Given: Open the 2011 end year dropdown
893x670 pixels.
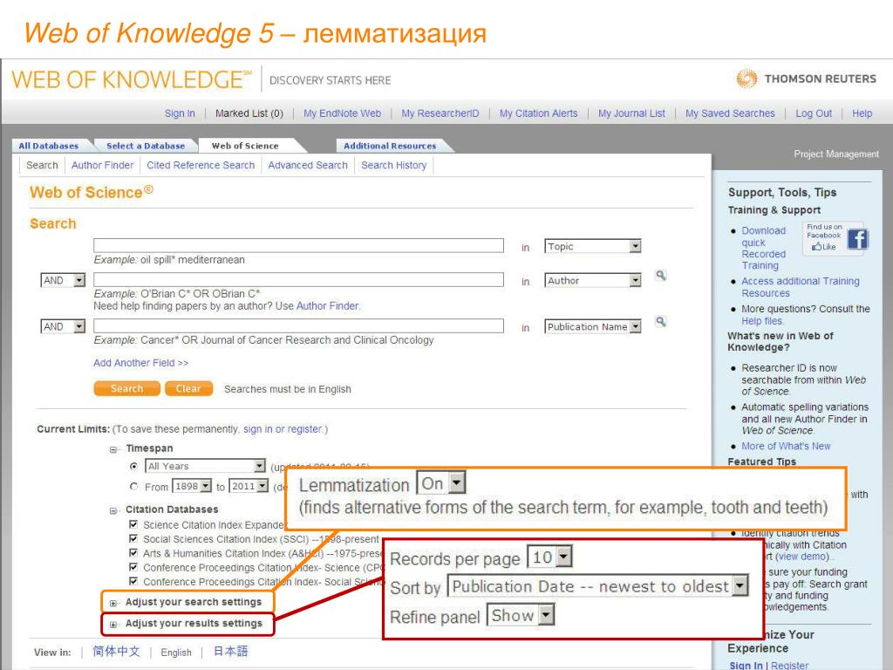Looking at the screenshot, I should point(249,486).
